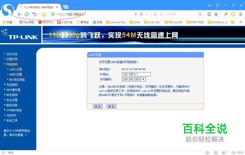Click the Sogou browser logo
Image resolution: width=245 pixels, height=155 pixels.
click(x=7, y=10)
